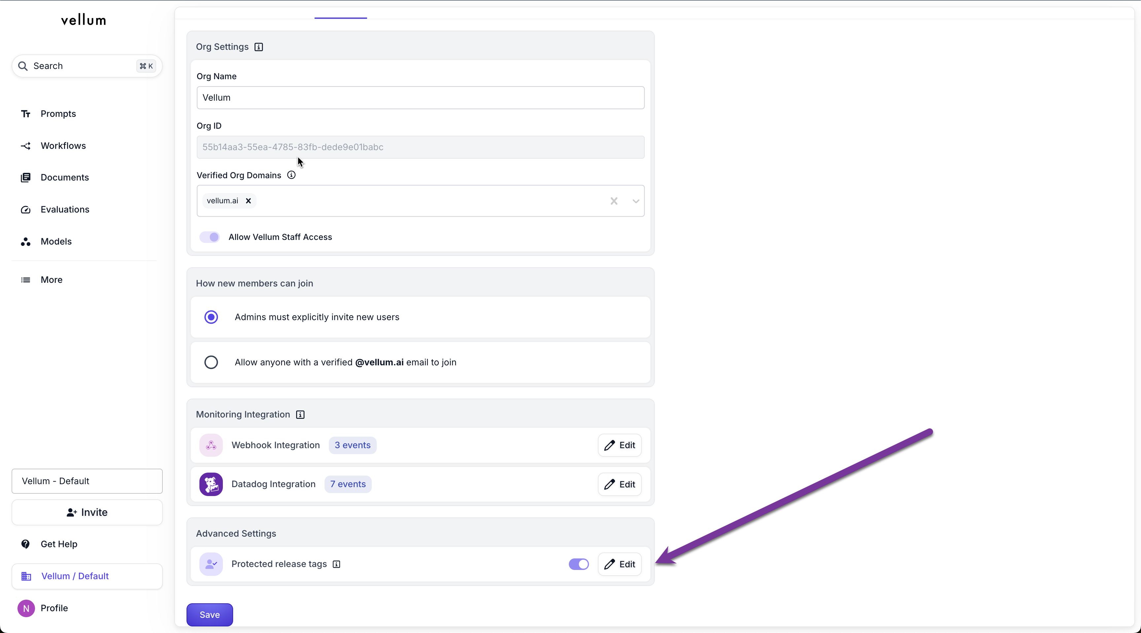Click the Verified Org Domains info icon

coord(291,175)
